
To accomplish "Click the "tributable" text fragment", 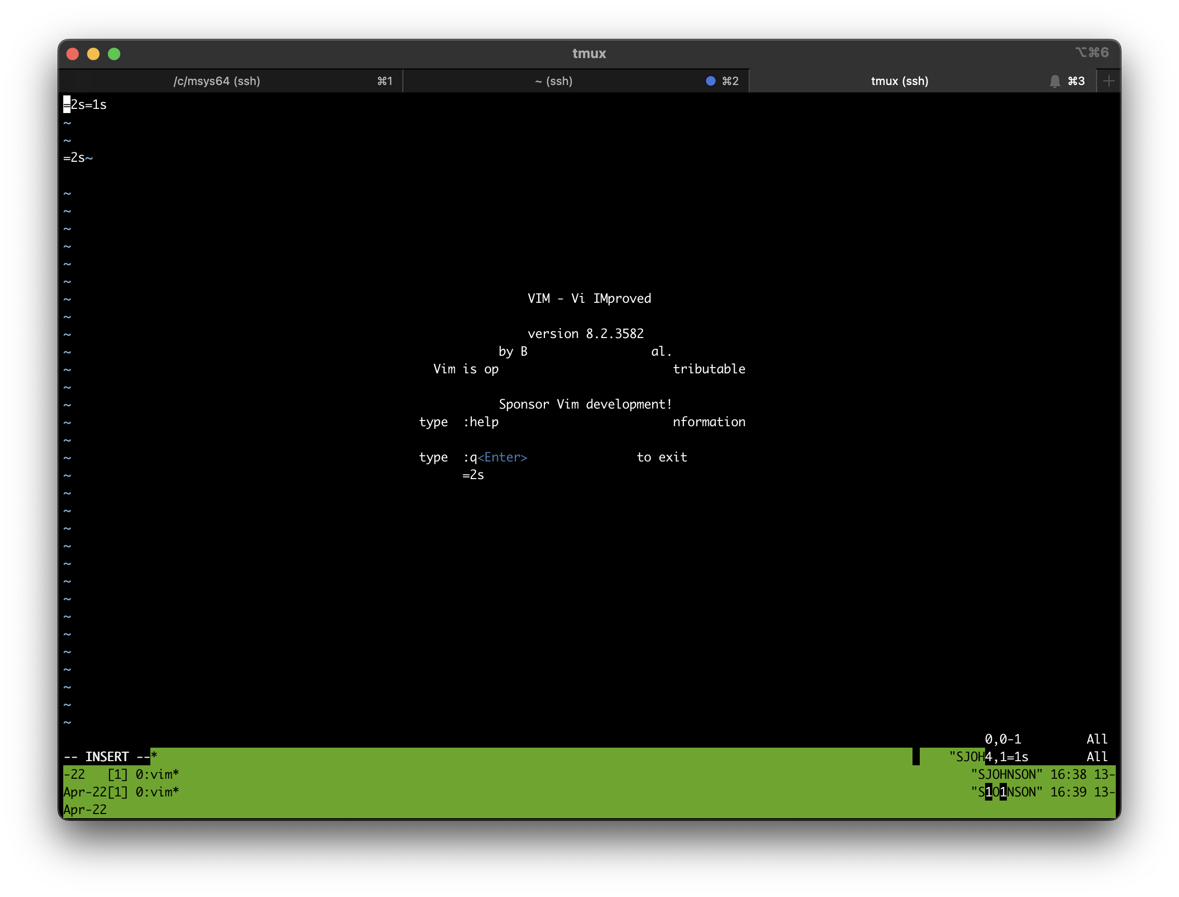I will coord(709,369).
